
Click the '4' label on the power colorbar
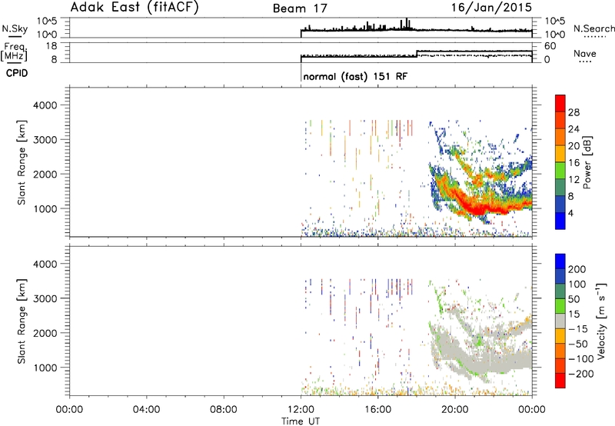(x=570, y=213)
